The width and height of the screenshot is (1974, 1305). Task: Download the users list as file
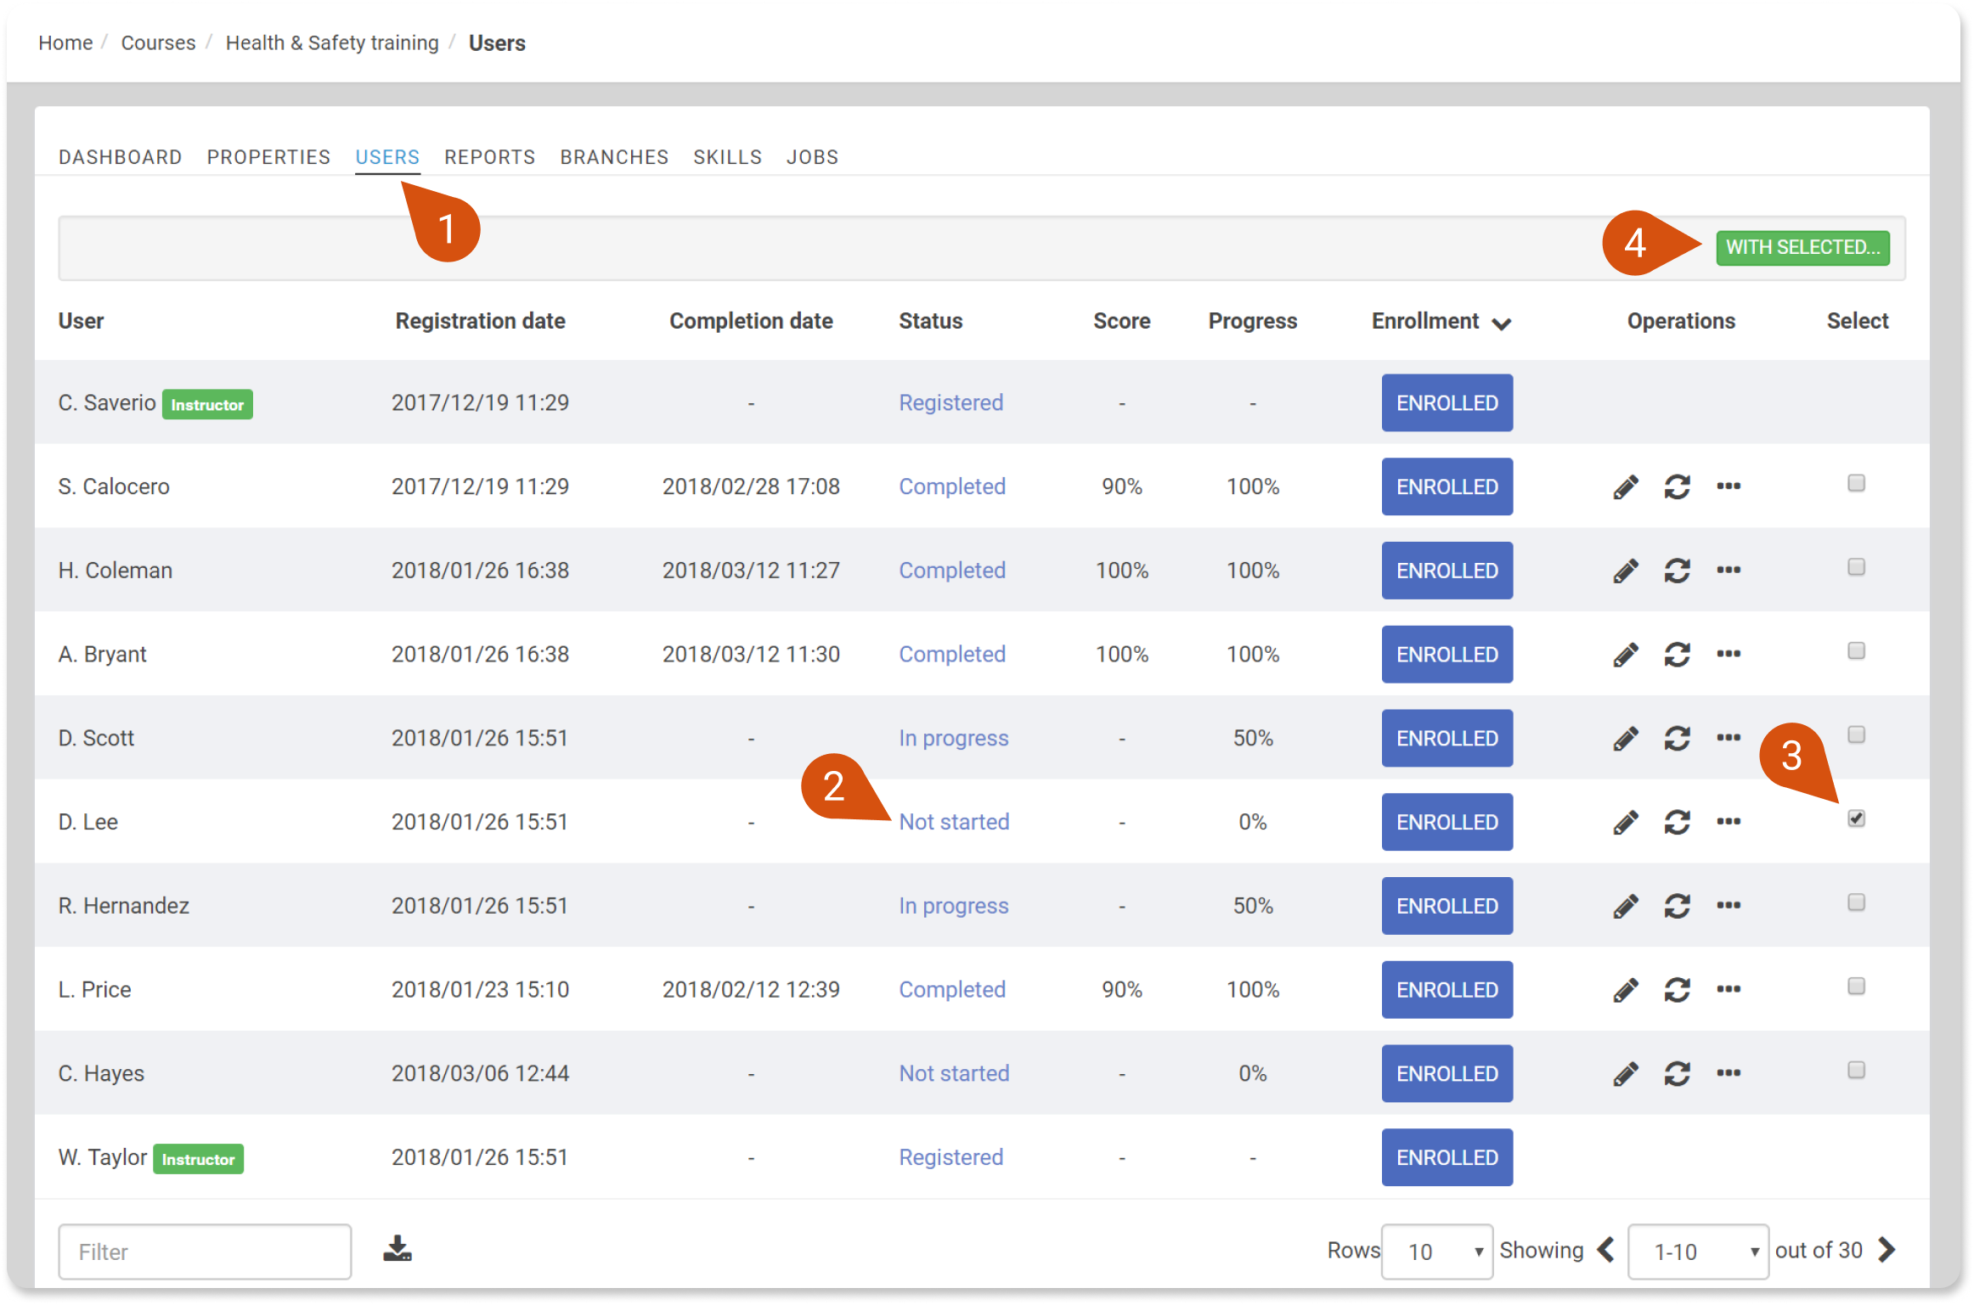click(x=397, y=1248)
